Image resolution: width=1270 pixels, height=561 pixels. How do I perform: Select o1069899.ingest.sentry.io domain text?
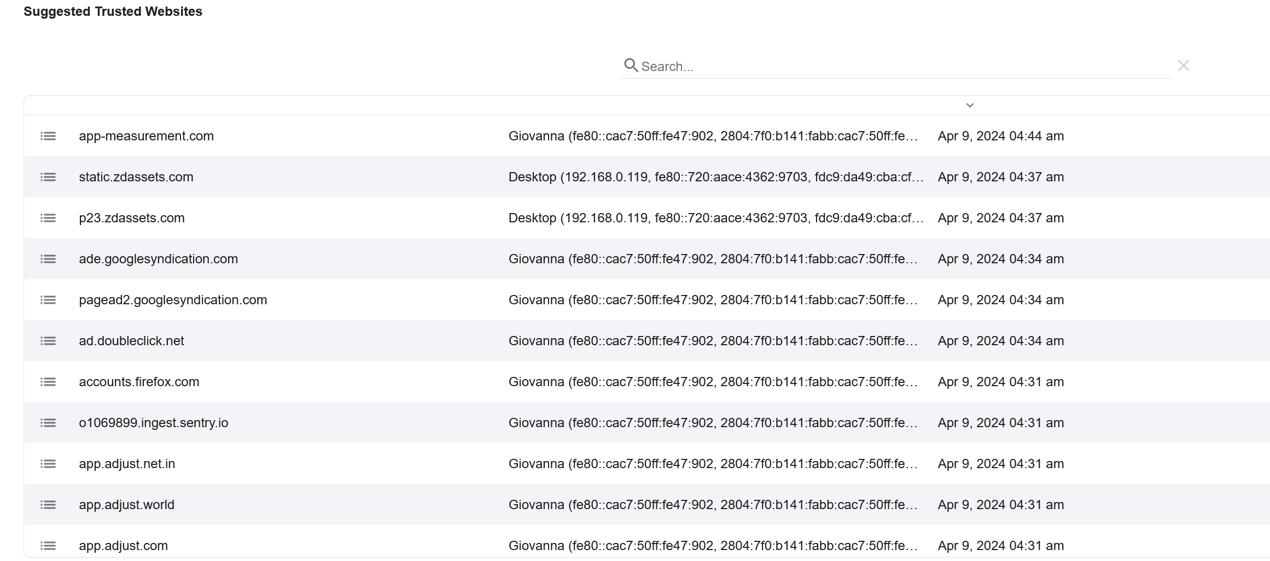[x=154, y=423]
